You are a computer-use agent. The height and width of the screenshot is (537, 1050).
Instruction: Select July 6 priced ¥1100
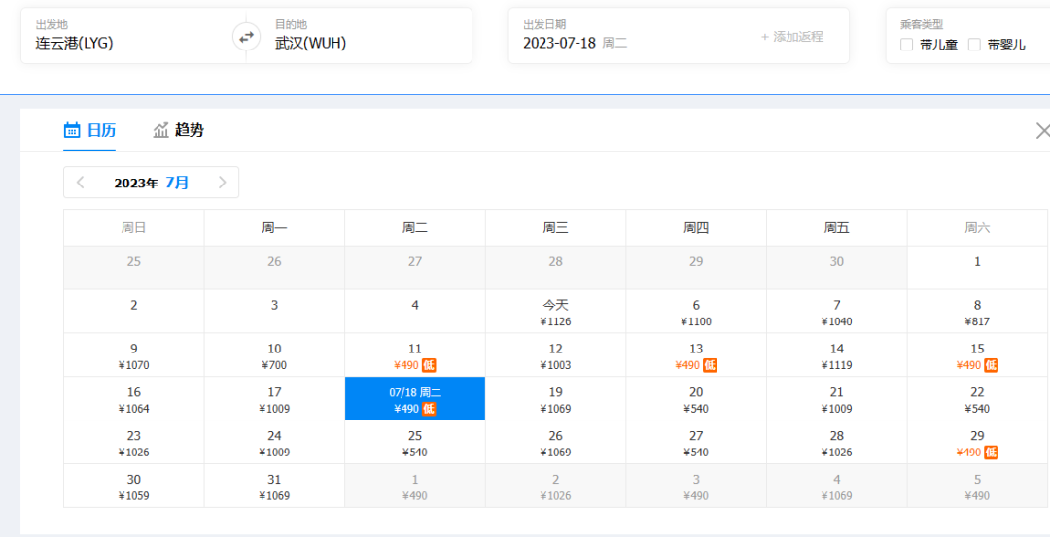[696, 311]
